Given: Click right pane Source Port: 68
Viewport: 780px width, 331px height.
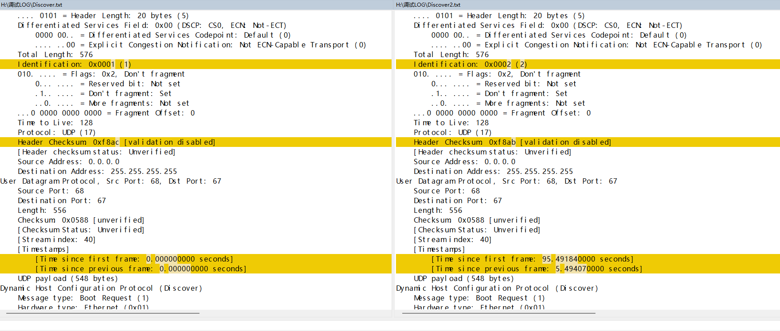Looking at the screenshot, I should click(x=447, y=191).
